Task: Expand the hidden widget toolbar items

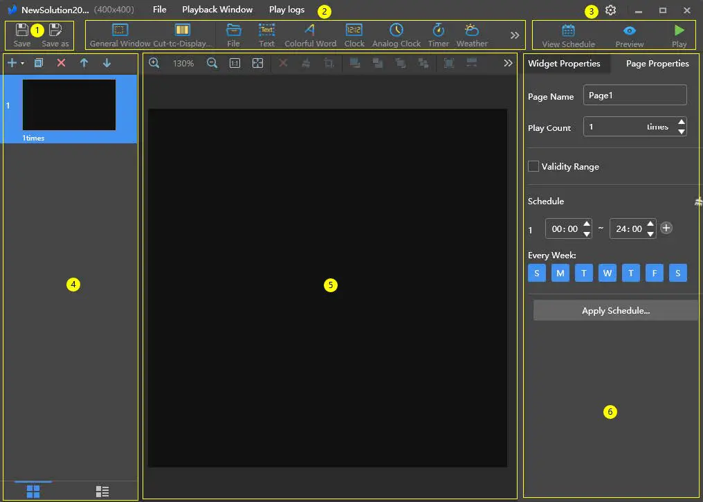Action: point(513,34)
